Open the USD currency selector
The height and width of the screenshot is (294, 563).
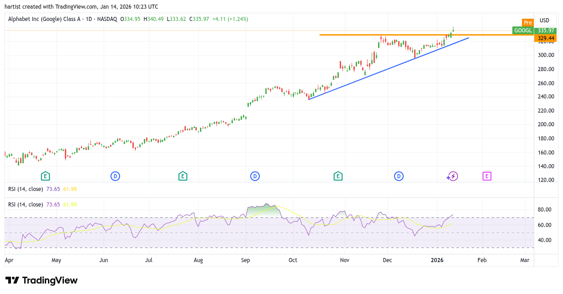(x=544, y=21)
